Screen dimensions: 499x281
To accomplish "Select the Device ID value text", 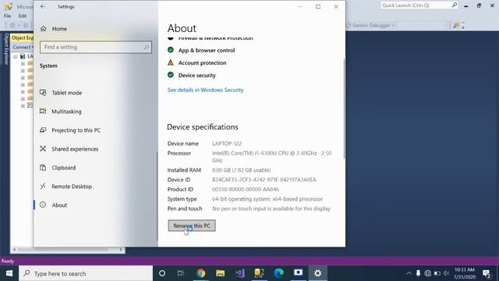I will pyautogui.click(x=264, y=180).
